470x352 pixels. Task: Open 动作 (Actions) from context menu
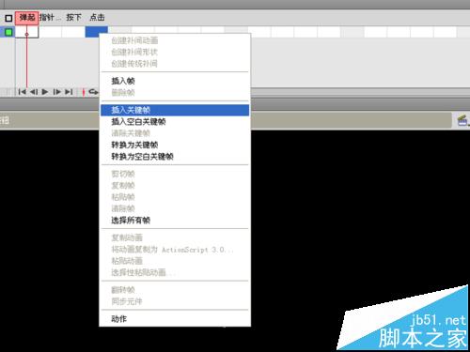175,319
